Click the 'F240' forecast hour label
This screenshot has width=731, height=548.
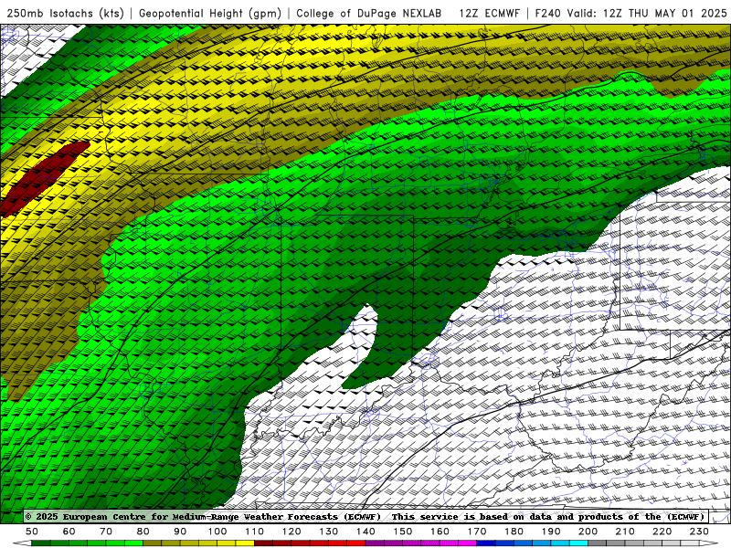pos(547,13)
